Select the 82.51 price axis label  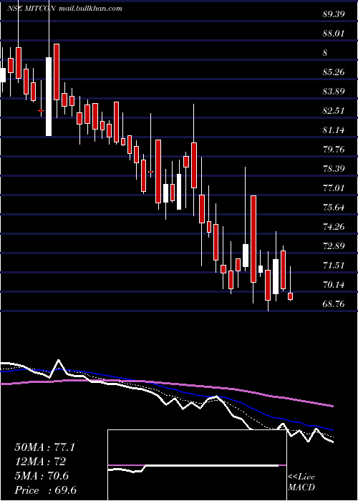[x=334, y=110]
